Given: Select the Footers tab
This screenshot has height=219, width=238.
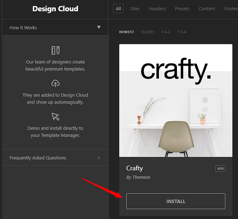Looking at the screenshot, I should [231, 9].
